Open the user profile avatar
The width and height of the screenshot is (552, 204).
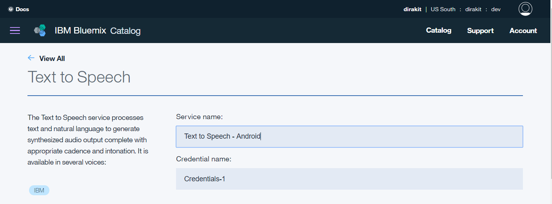pyautogui.click(x=525, y=9)
